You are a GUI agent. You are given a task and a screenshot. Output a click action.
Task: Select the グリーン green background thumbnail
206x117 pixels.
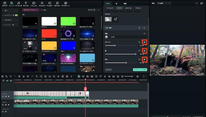(68, 21)
